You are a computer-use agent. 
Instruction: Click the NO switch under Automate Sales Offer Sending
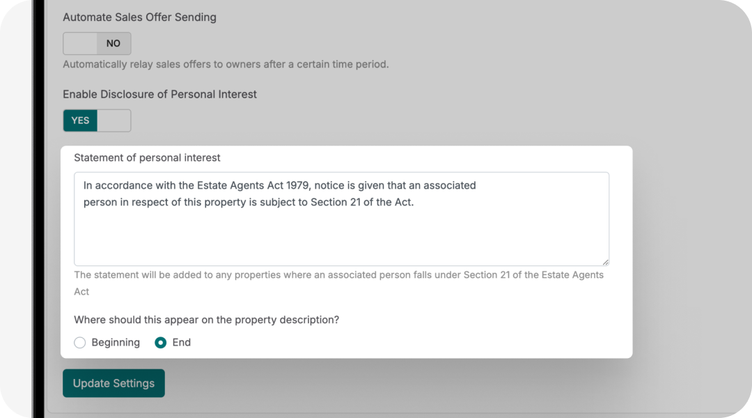pyautogui.click(x=97, y=43)
